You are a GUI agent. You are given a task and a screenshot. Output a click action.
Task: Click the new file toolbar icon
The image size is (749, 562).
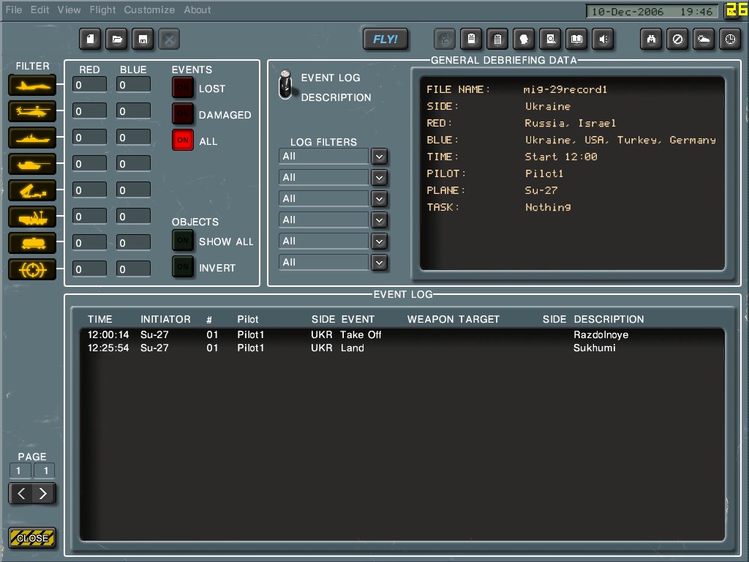pyautogui.click(x=90, y=40)
